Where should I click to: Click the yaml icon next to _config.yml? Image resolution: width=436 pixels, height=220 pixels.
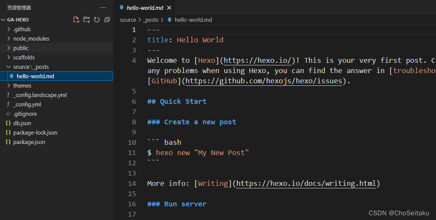8,104
